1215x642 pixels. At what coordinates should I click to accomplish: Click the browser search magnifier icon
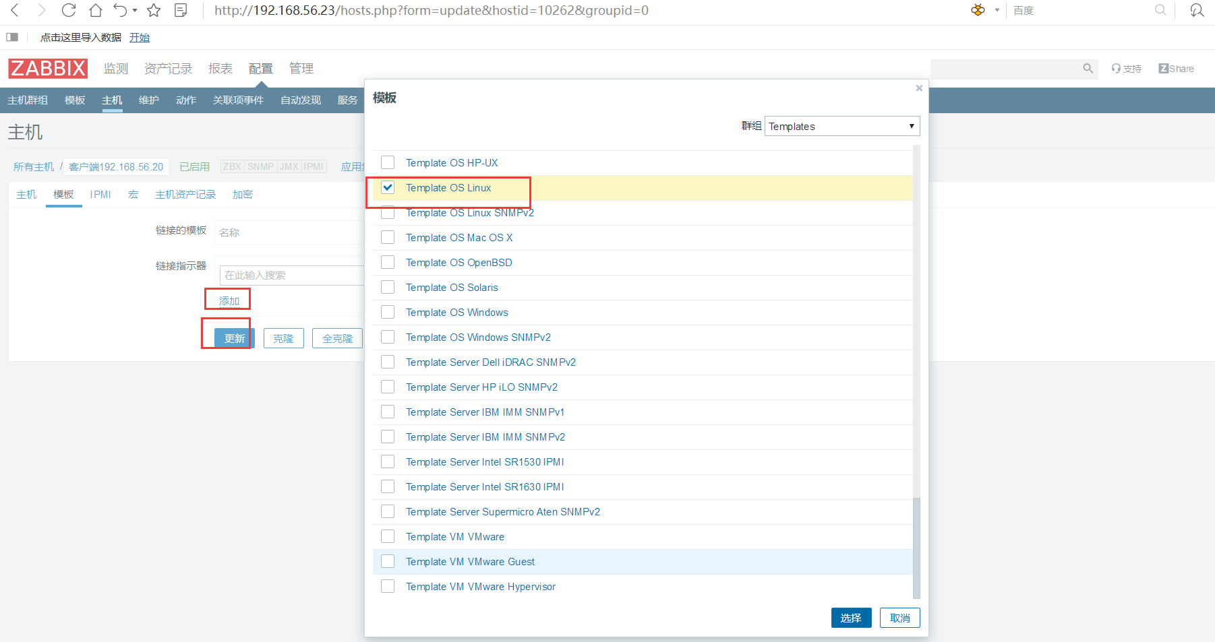click(1160, 10)
